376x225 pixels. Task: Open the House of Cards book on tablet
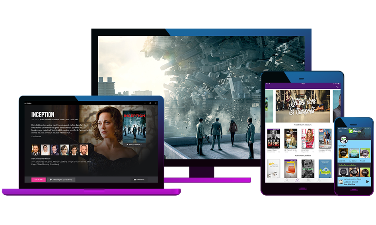pos(273,138)
